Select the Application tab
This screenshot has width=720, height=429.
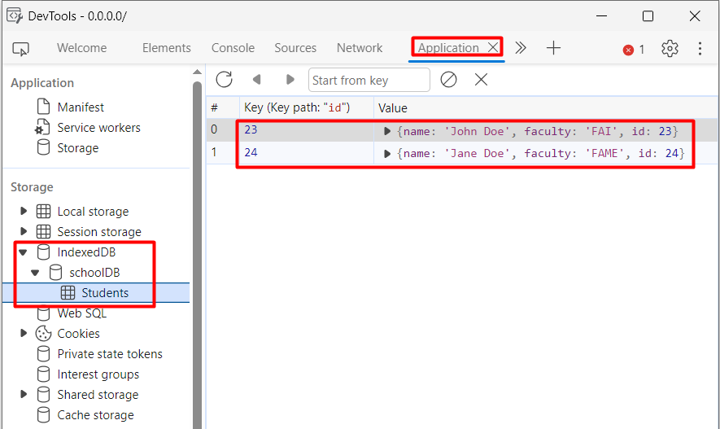pos(448,48)
